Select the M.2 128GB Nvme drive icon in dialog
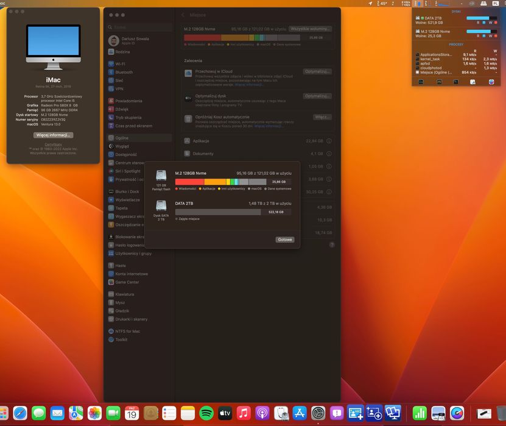 (x=161, y=176)
